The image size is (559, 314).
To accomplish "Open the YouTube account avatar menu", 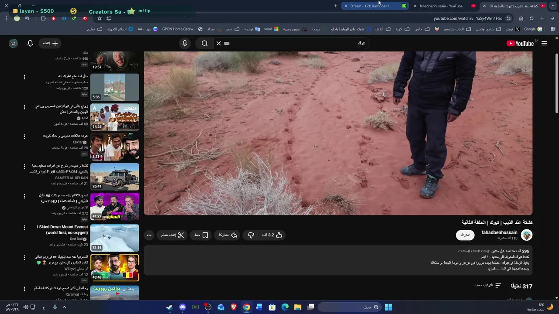I will pyautogui.click(x=14, y=43).
